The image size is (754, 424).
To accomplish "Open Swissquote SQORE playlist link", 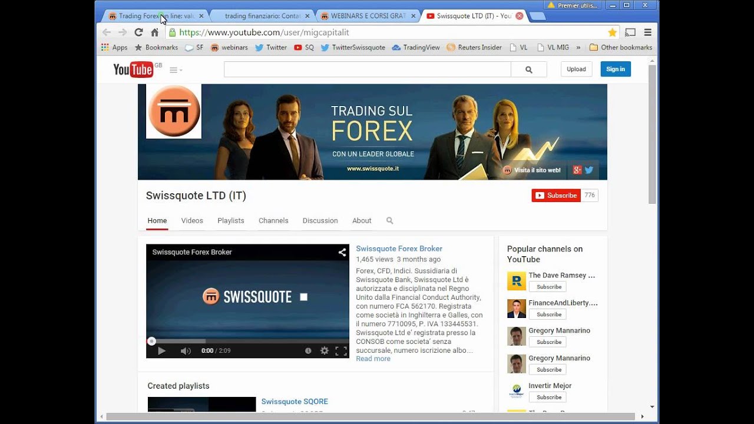I will (x=295, y=402).
